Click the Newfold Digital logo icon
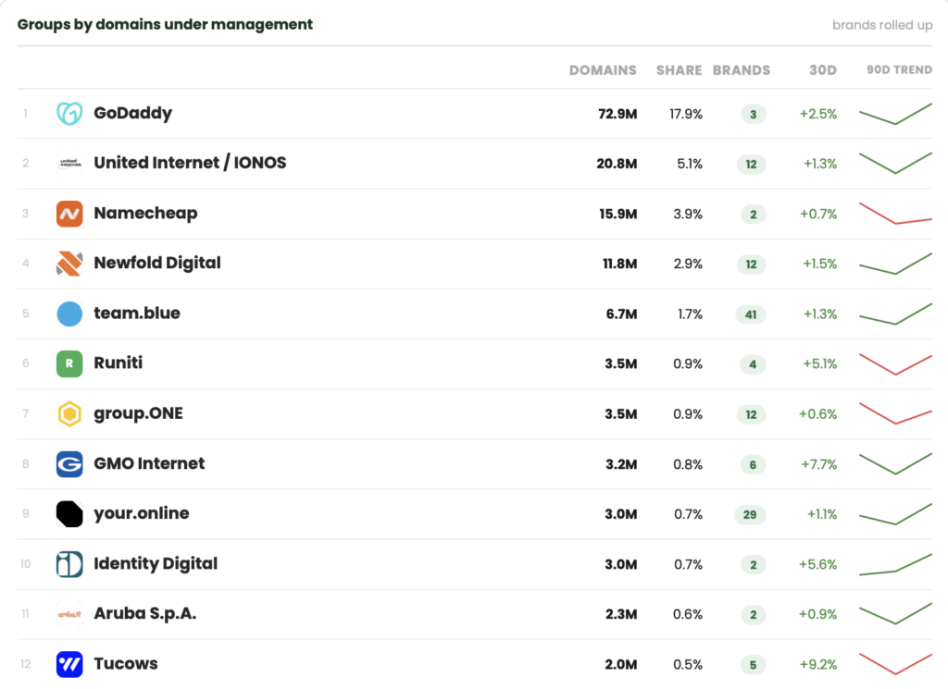This screenshot has width=948, height=689. (69, 264)
